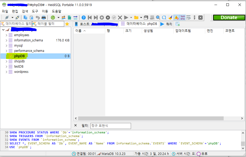Toggle the favorites star filter

pos(67,24)
